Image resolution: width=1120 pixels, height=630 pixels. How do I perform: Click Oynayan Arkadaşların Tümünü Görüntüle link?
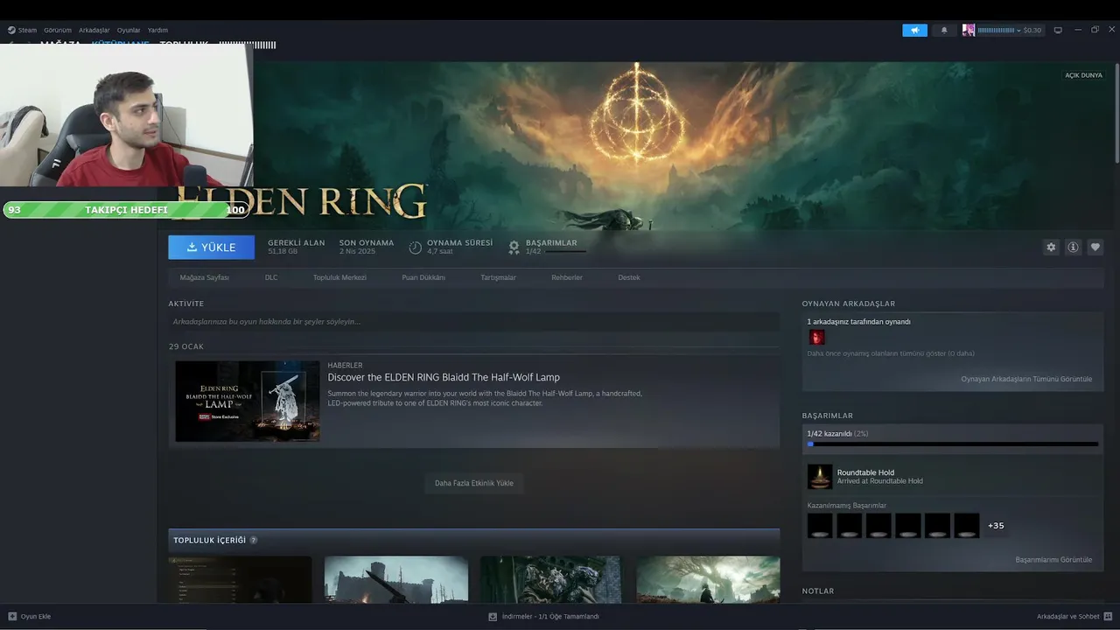(x=1026, y=379)
